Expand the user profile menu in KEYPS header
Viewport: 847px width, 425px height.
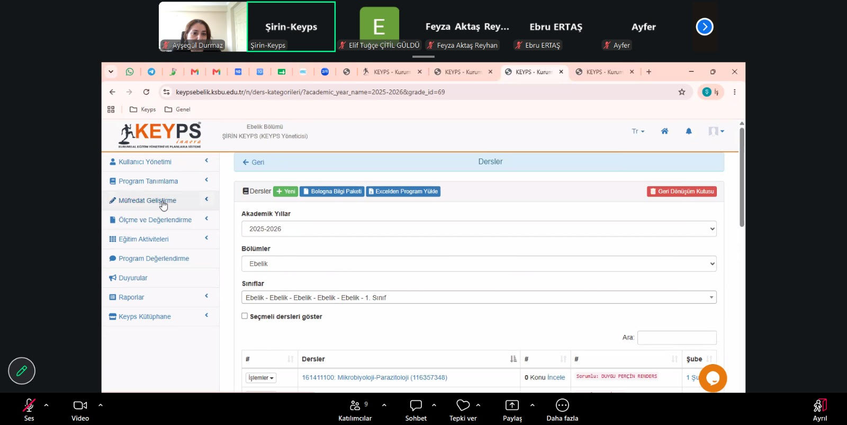(716, 131)
